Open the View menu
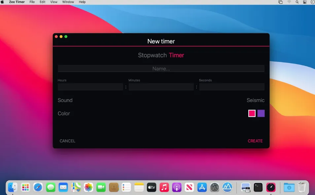Image resolution: width=315 pixels, height=195 pixels. [x=53, y=2]
